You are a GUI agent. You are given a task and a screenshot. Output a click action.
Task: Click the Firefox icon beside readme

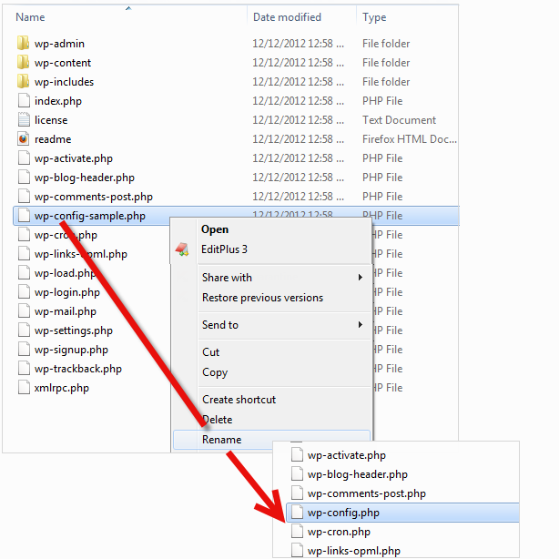coord(24,139)
